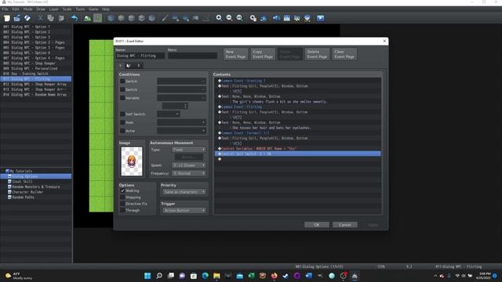This screenshot has height=282, width=502.
Task: Start Playtest icon in main toolbar
Action: 321,18
